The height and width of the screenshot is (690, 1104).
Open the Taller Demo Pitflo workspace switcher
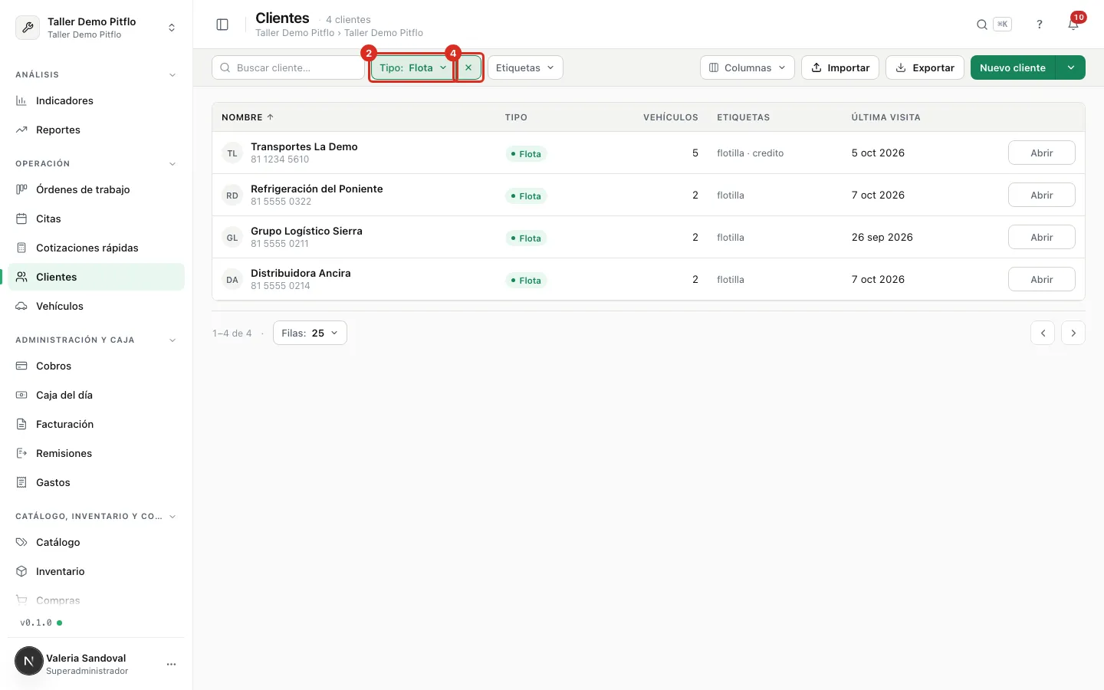tap(97, 28)
